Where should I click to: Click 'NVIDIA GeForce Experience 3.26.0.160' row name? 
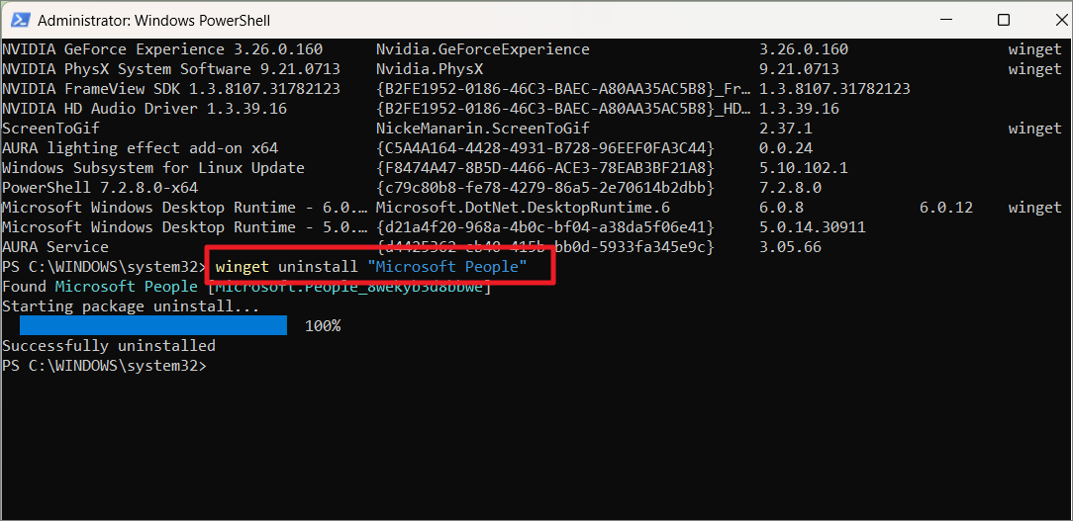pyautogui.click(x=163, y=49)
